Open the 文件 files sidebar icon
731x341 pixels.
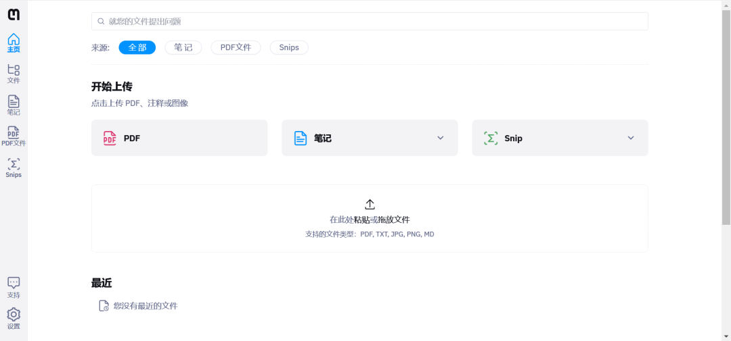14,74
